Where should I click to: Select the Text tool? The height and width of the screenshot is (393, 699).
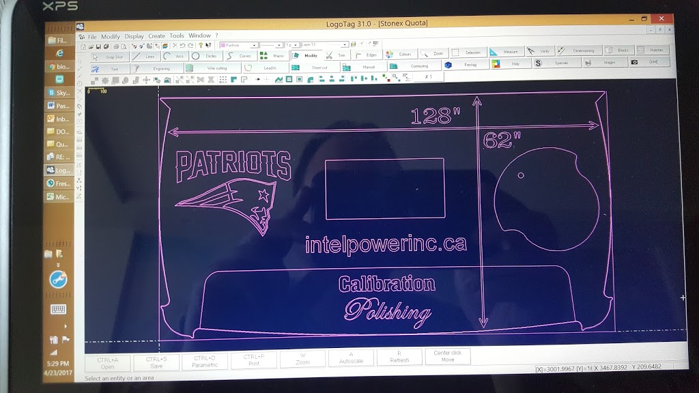(x=109, y=69)
